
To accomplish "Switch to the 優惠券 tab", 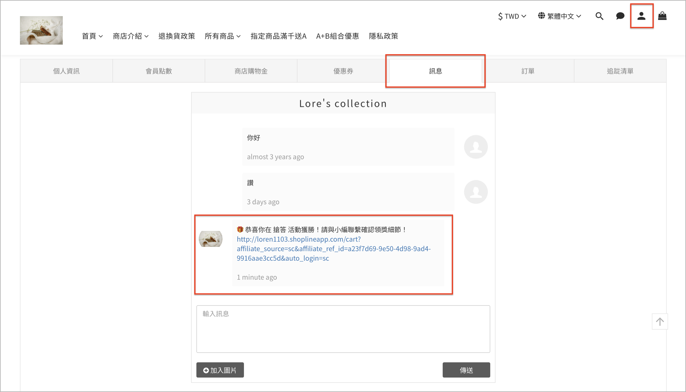I will pyautogui.click(x=343, y=71).
